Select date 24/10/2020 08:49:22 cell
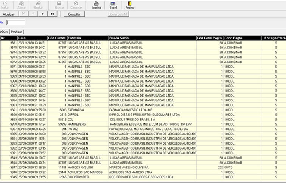 [x=32, y=81]
